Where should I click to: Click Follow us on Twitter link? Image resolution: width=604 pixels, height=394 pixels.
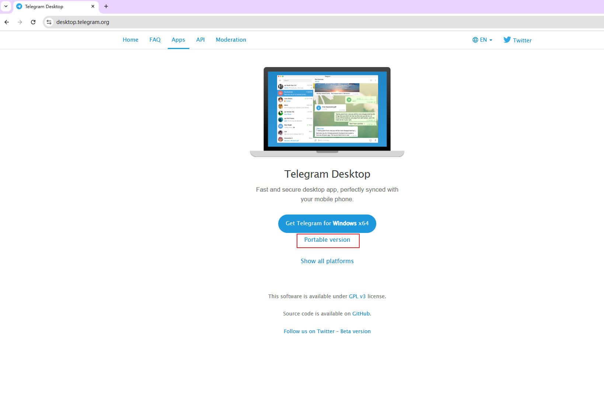pyautogui.click(x=309, y=331)
